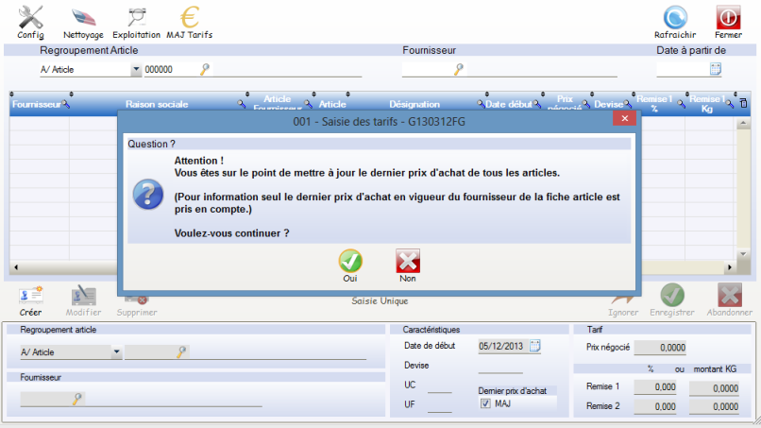Decline with the red Non cross
The height and width of the screenshot is (428, 761).
(408, 262)
